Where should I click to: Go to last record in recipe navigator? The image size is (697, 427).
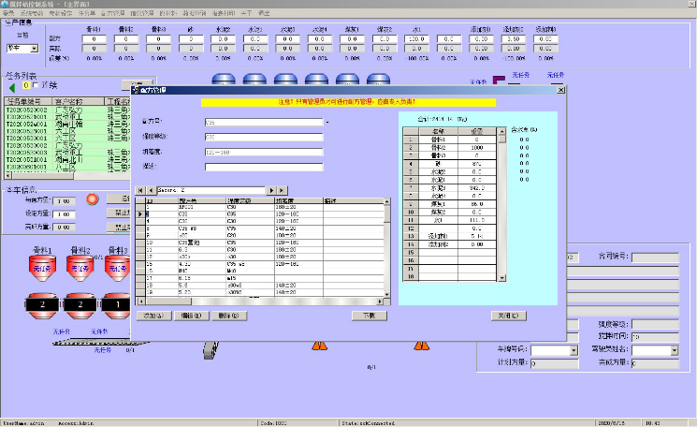pyautogui.click(x=282, y=190)
